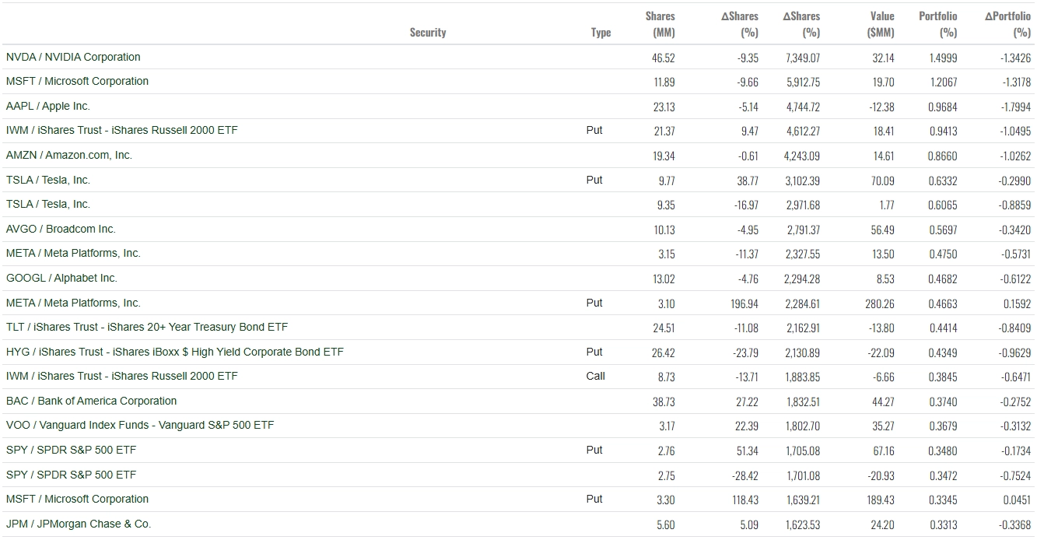Image resolution: width=1037 pixels, height=540 pixels.
Task: Select Microsoft portfolio value 1.2067
Action: click(943, 82)
